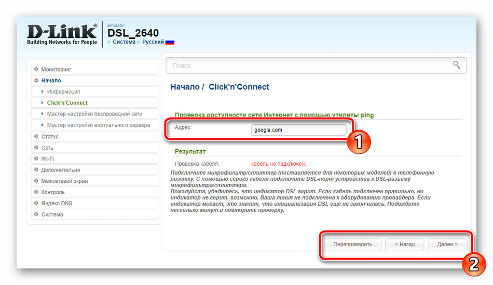
Task: Go back with the Назад button
Action: pos(405,244)
